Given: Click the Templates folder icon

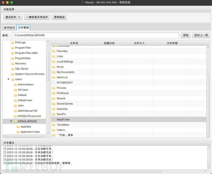Looking at the screenshot, I should coord(53,125).
